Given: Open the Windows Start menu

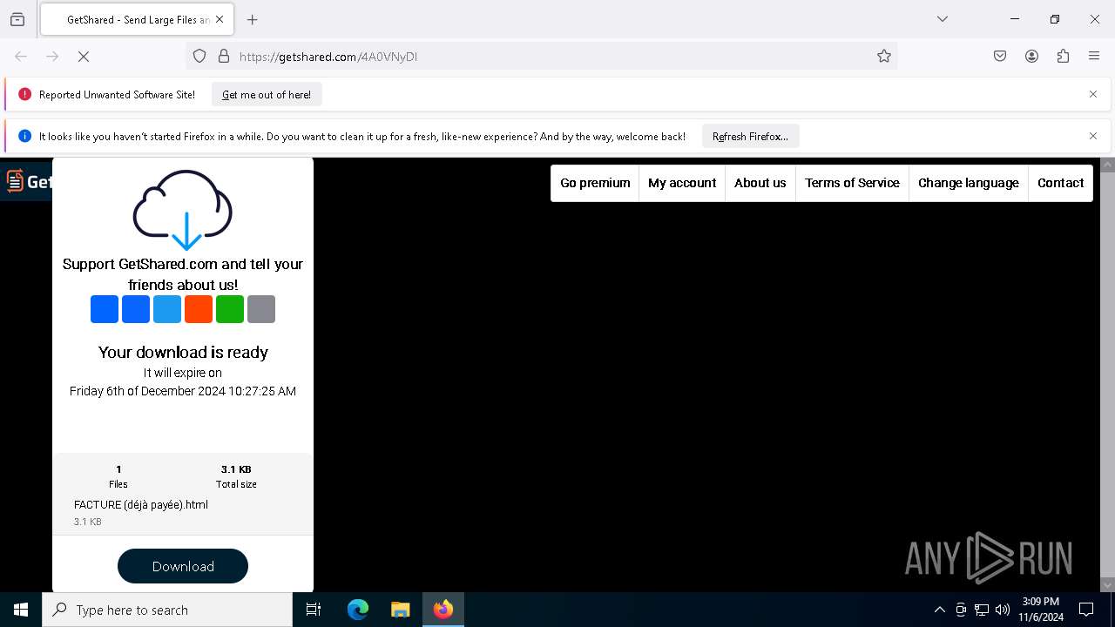Looking at the screenshot, I should [x=21, y=610].
